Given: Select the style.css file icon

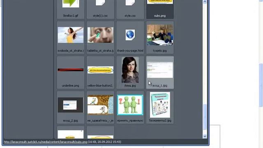Looking at the screenshot, I should coord(130,3).
